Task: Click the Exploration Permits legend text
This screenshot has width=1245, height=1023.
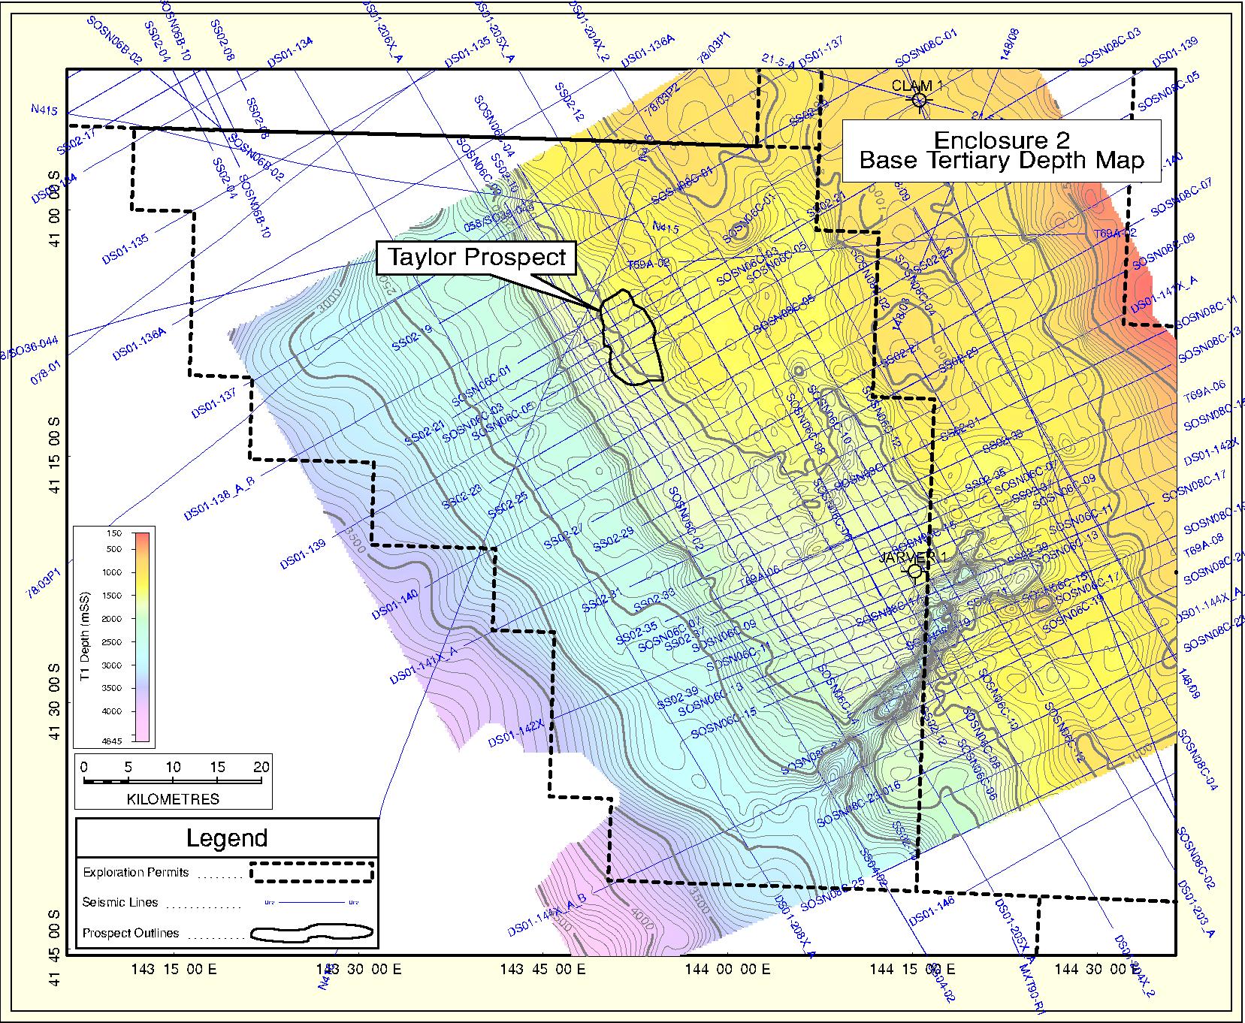Action: [135, 873]
